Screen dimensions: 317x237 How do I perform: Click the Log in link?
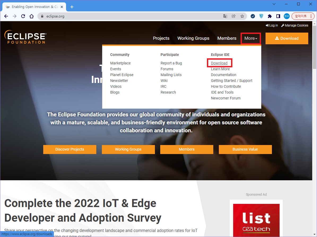coord(272,25)
